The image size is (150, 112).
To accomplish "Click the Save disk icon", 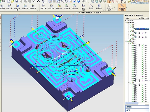I will pos(16,1).
